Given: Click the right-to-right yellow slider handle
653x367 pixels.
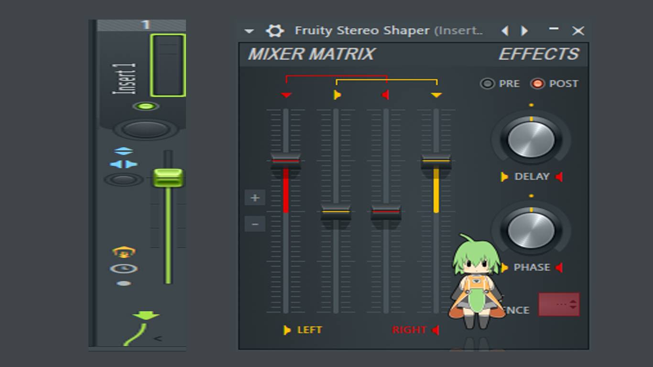Looking at the screenshot, I should coord(436,161).
